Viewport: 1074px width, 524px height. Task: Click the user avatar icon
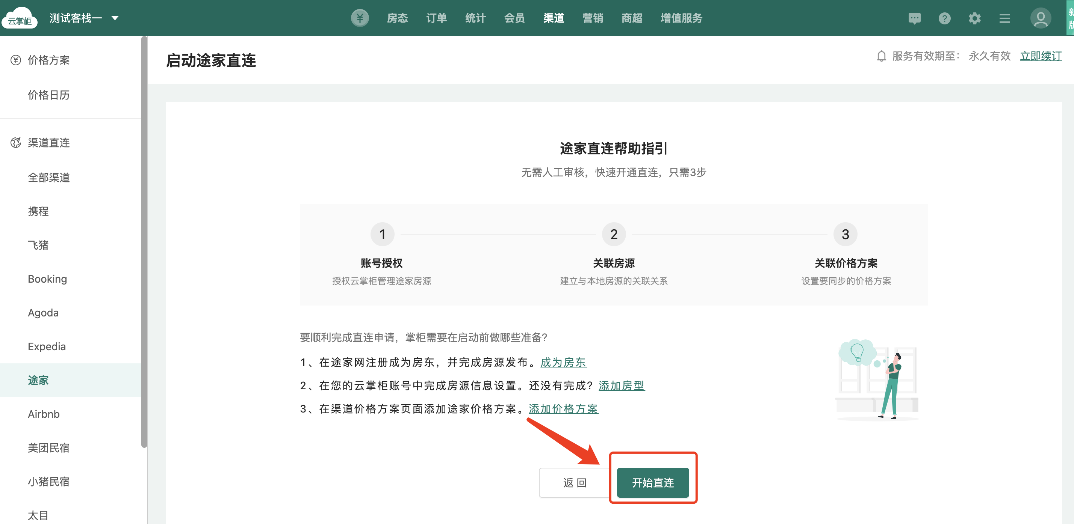1040,18
